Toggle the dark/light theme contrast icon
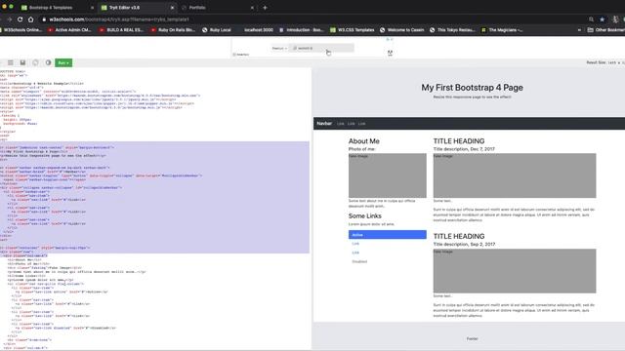This screenshot has width=625, height=351. [48, 62]
